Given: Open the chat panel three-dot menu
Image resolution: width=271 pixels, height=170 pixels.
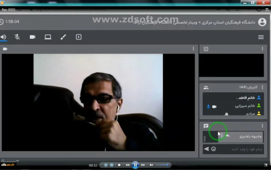Looking at the screenshot, I should pos(262,126).
